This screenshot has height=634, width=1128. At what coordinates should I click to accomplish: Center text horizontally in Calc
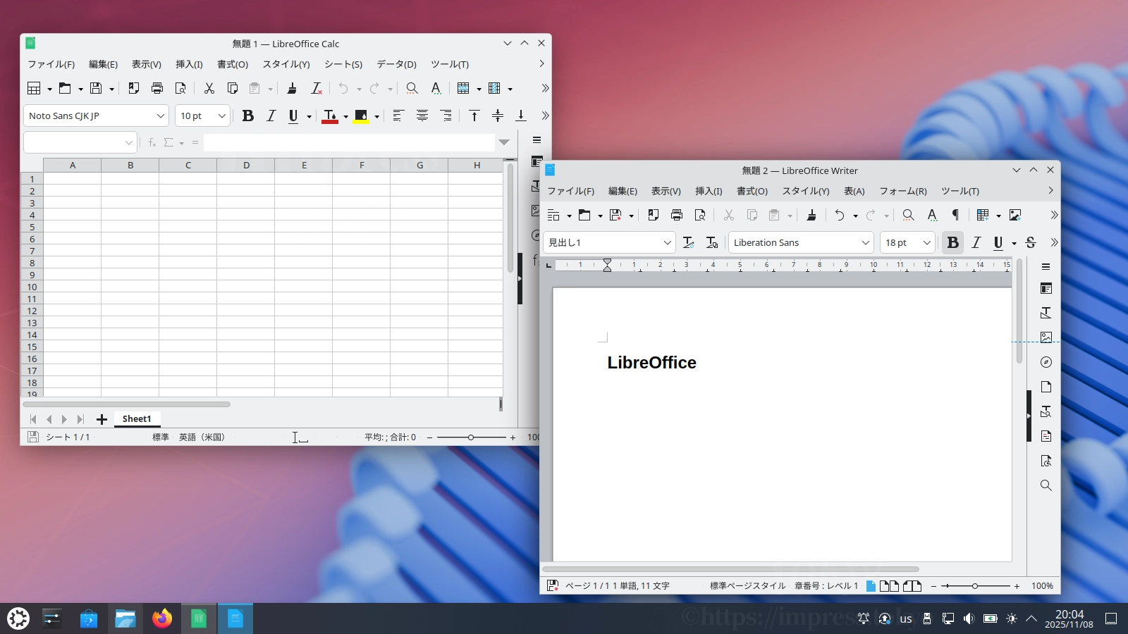(x=422, y=116)
